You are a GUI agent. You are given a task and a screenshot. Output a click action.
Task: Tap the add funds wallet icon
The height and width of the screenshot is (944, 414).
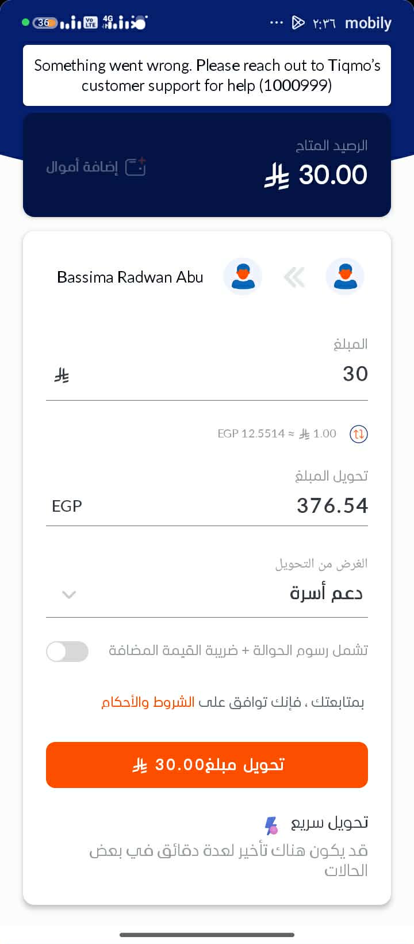tap(136, 167)
